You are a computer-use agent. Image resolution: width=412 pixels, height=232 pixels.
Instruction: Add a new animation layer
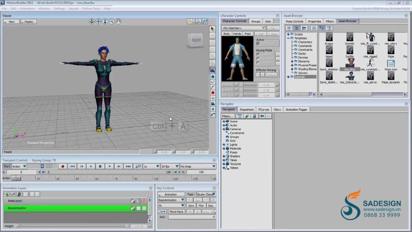coord(6,194)
